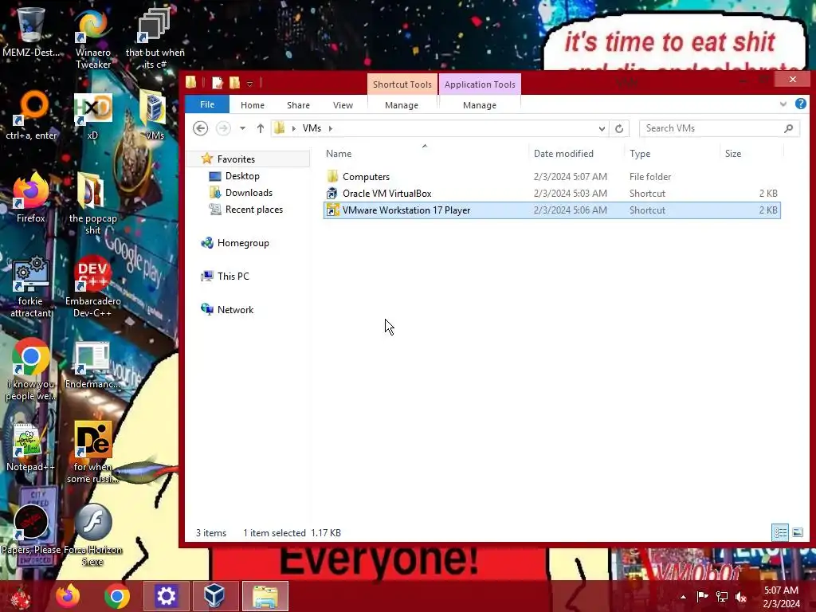Viewport: 816px width, 612px height.
Task: Switch to Details view layout button
Action: pos(779,532)
